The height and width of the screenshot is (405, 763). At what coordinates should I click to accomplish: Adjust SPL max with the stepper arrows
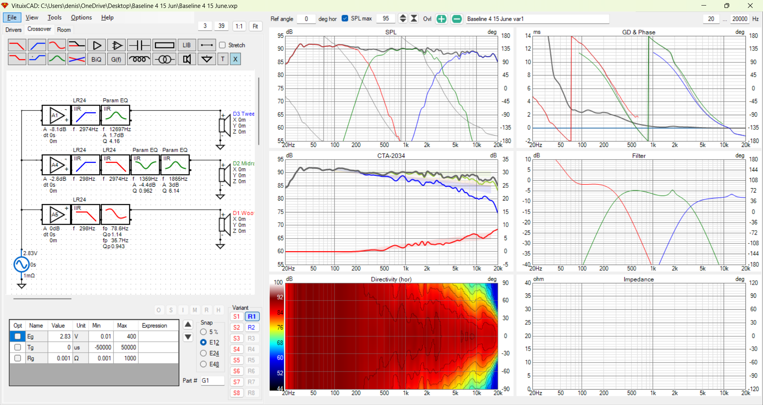pos(403,19)
